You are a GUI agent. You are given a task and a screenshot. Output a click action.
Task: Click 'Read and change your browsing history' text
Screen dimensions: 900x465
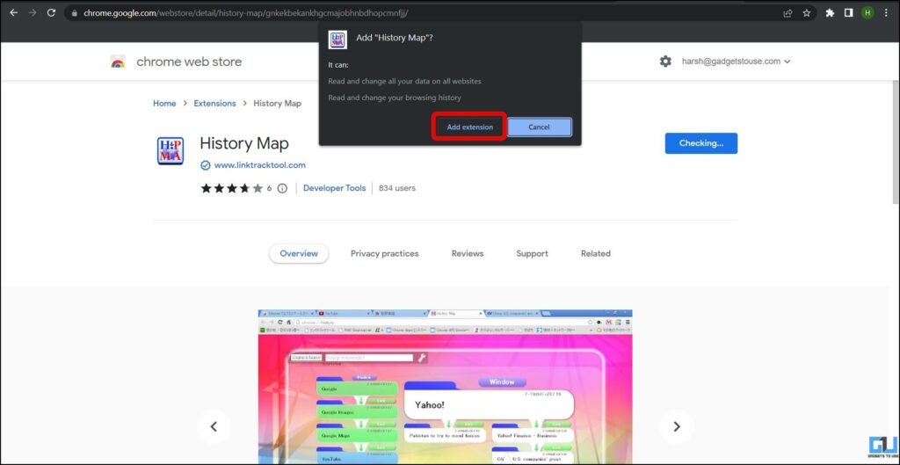click(395, 98)
